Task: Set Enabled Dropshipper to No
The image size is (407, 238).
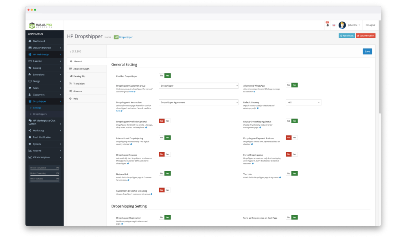Action: tap(162, 75)
